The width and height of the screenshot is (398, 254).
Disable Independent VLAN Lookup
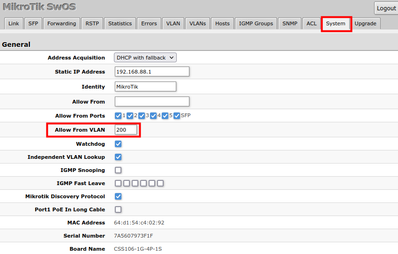(118, 157)
